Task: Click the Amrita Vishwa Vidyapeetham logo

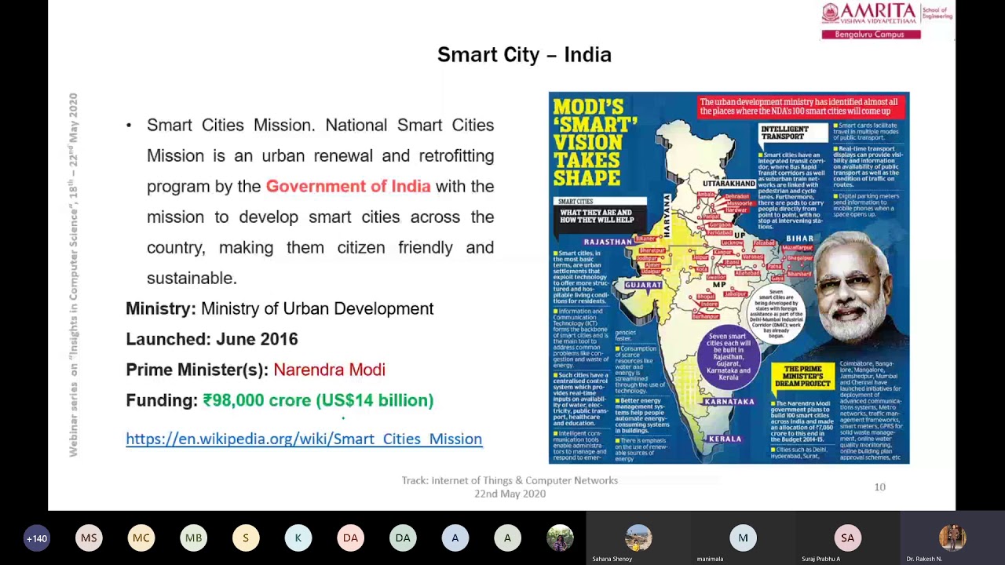Action: pos(886,14)
